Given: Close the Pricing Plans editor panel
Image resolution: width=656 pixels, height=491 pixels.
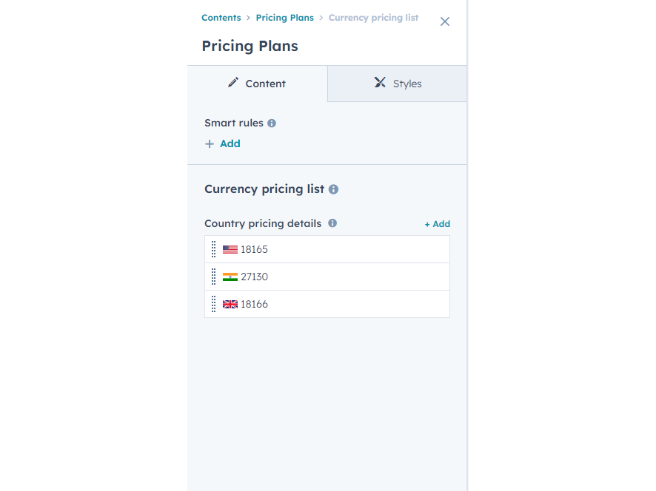Looking at the screenshot, I should pyautogui.click(x=444, y=21).
